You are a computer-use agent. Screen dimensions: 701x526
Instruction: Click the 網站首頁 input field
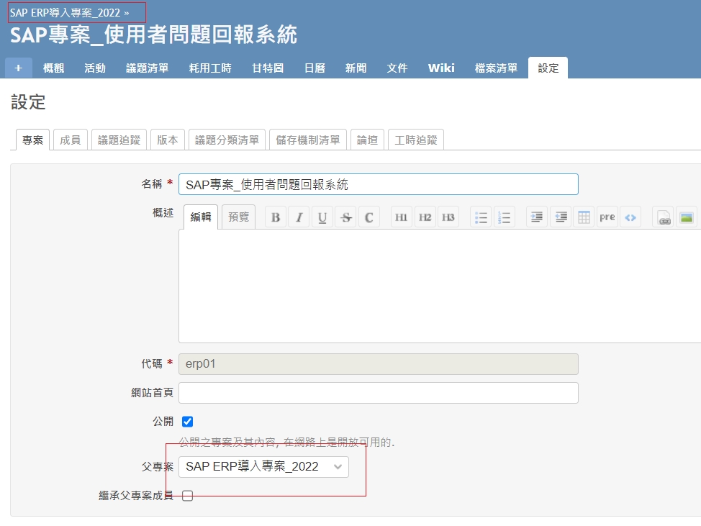pyautogui.click(x=378, y=393)
